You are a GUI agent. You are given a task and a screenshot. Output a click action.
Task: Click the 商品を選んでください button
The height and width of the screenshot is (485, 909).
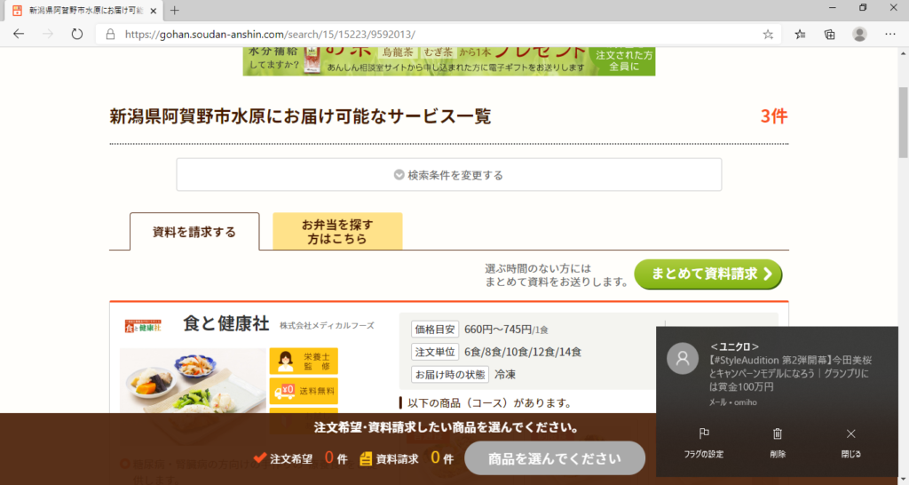(555, 458)
